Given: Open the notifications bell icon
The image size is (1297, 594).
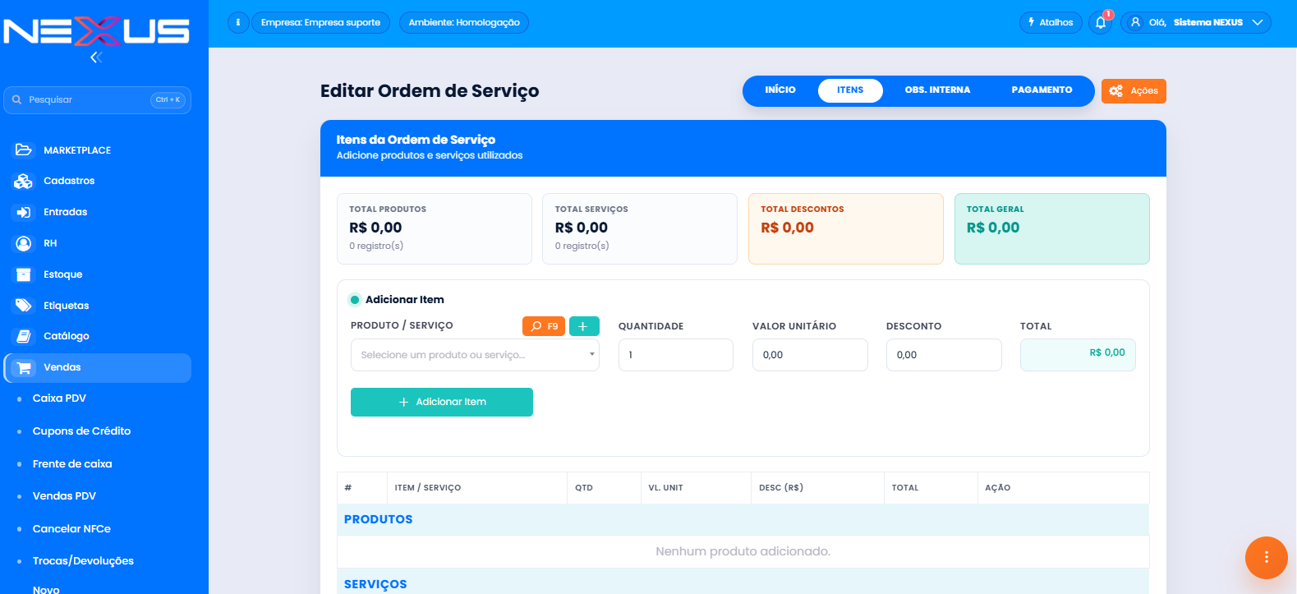Looking at the screenshot, I should (1101, 22).
